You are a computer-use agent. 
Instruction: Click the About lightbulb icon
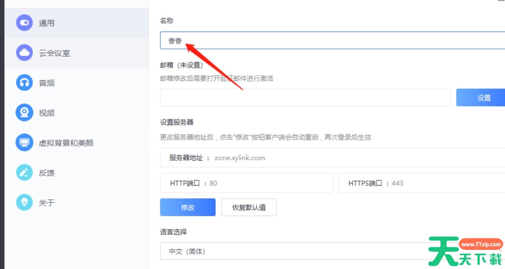click(x=24, y=202)
